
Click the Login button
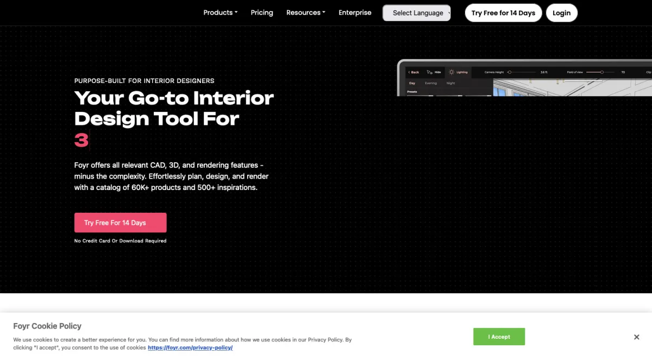click(561, 13)
